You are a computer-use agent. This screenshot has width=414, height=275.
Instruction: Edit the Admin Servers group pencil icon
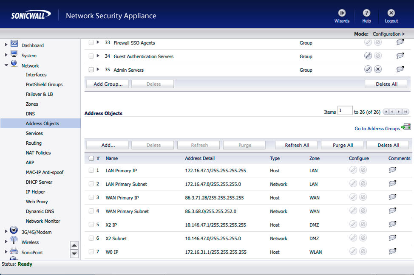click(x=368, y=69)
